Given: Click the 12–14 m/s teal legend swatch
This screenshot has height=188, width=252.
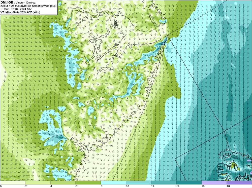Looking at the screenshot, I should 164,183.
